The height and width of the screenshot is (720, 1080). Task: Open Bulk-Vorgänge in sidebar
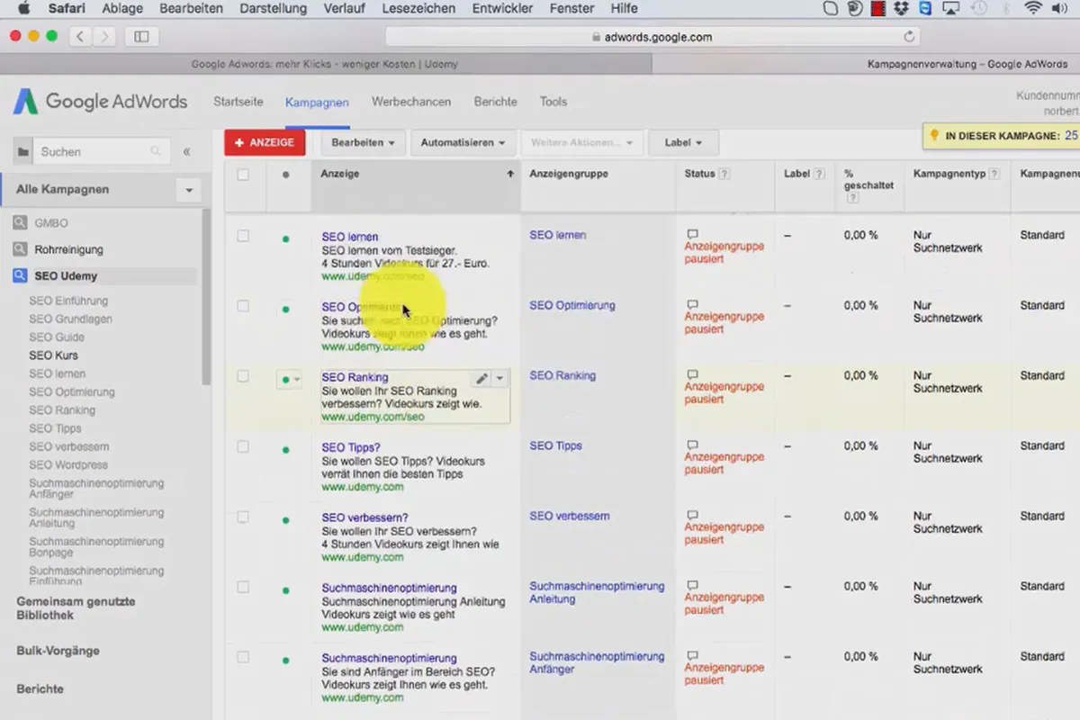[x=58, y=651]
